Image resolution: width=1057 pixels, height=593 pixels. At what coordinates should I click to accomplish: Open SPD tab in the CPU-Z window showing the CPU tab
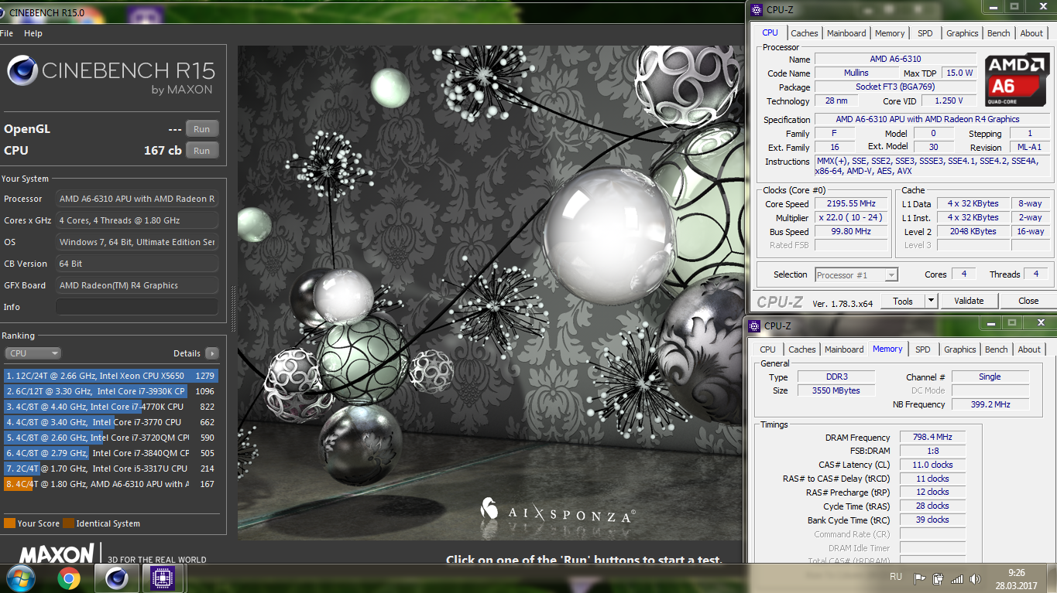click(x=925, y=33)
